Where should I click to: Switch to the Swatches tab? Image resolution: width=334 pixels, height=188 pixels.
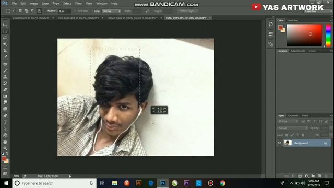292,20
